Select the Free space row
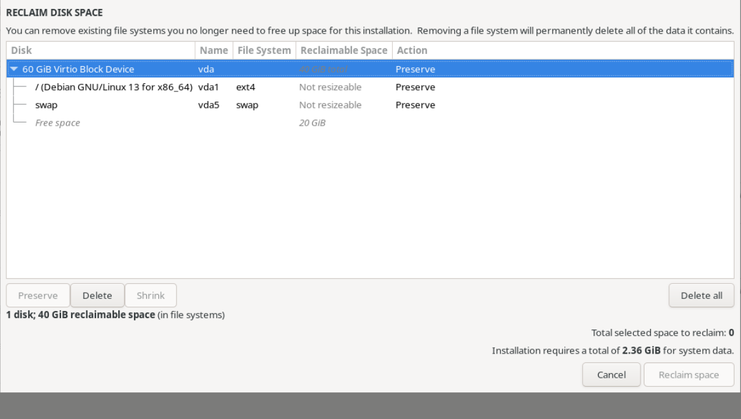This screenshot has height=419, width=741. (x=370, y=123)
